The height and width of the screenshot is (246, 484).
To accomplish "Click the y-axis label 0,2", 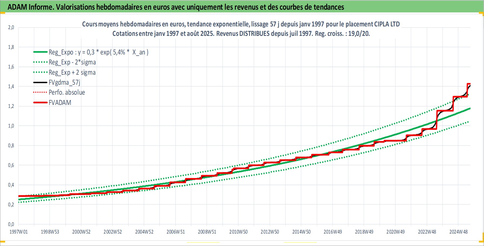I will click(x=11, y=205).
